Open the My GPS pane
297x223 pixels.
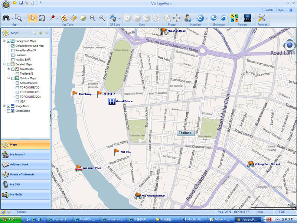(x=25, y=184)
